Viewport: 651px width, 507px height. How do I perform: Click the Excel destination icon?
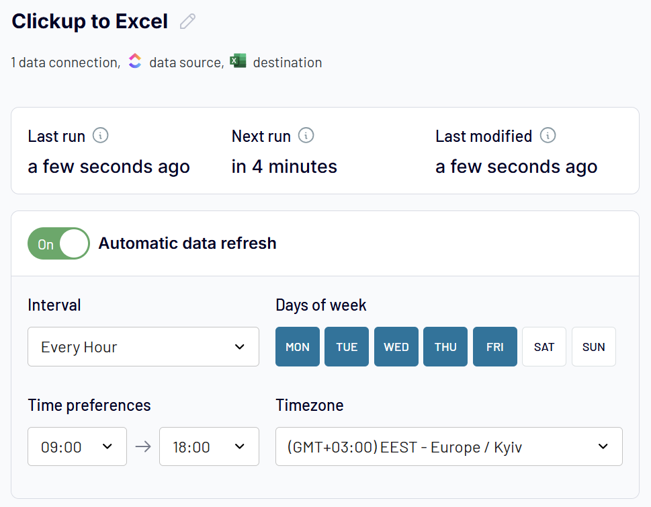tap(238, 61)
